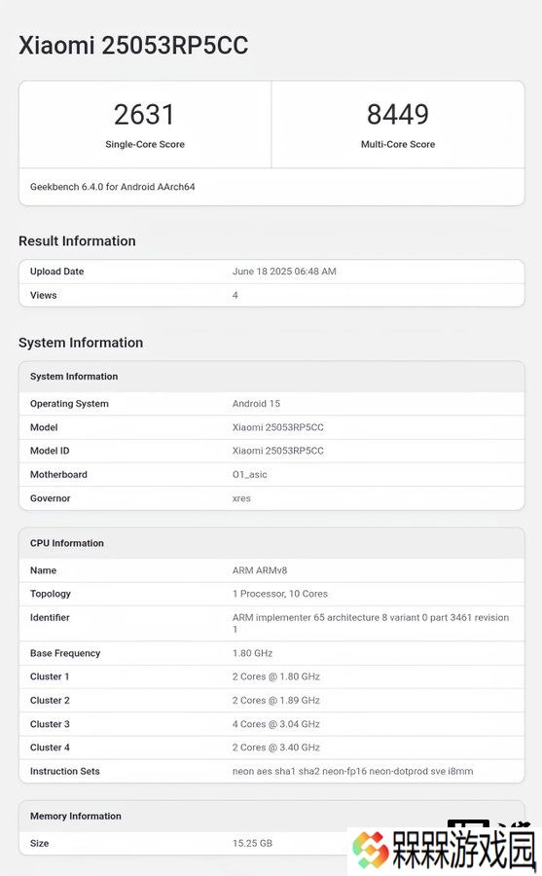Click the Model row label
The height and width of the screenshot is (876, 542).
click(44, 427)
